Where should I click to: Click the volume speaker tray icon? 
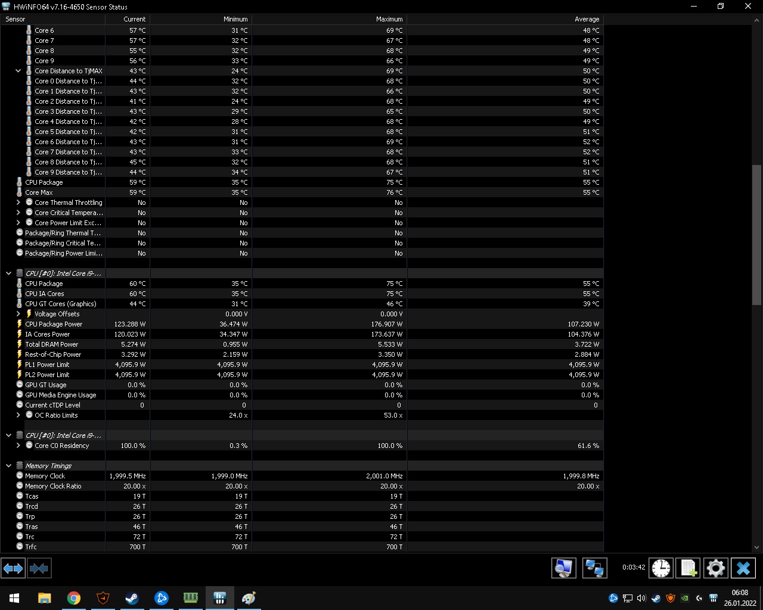[x=641, y=598]
